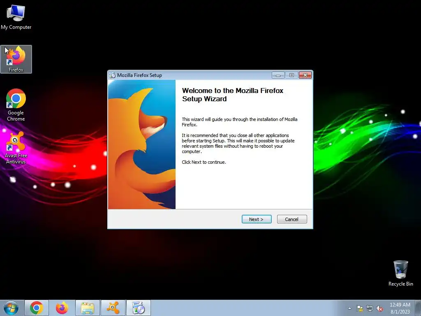Click the 'It is recommended that you close' paragraph
This screenshot has width=421, height=316.
[238, 143]
